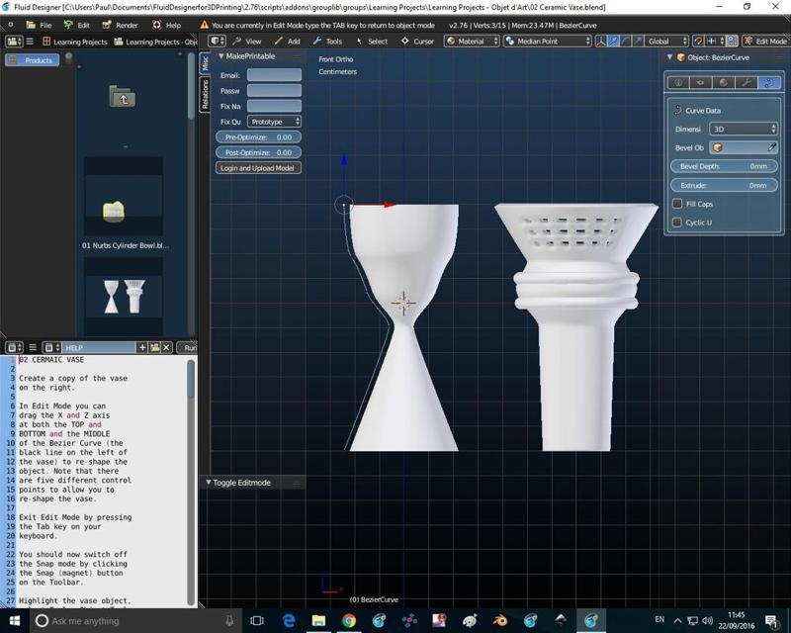Click the Login and Upload Model button
The image size is (791, 633).
click(258, 168)
